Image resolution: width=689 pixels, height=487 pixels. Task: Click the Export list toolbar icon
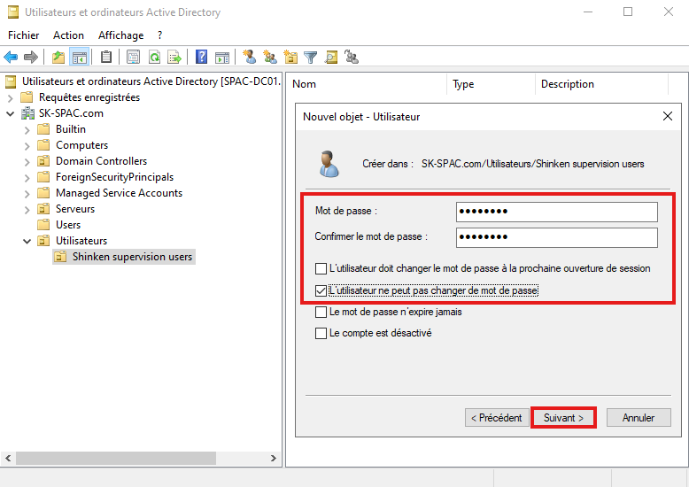(x=174, y=58)
